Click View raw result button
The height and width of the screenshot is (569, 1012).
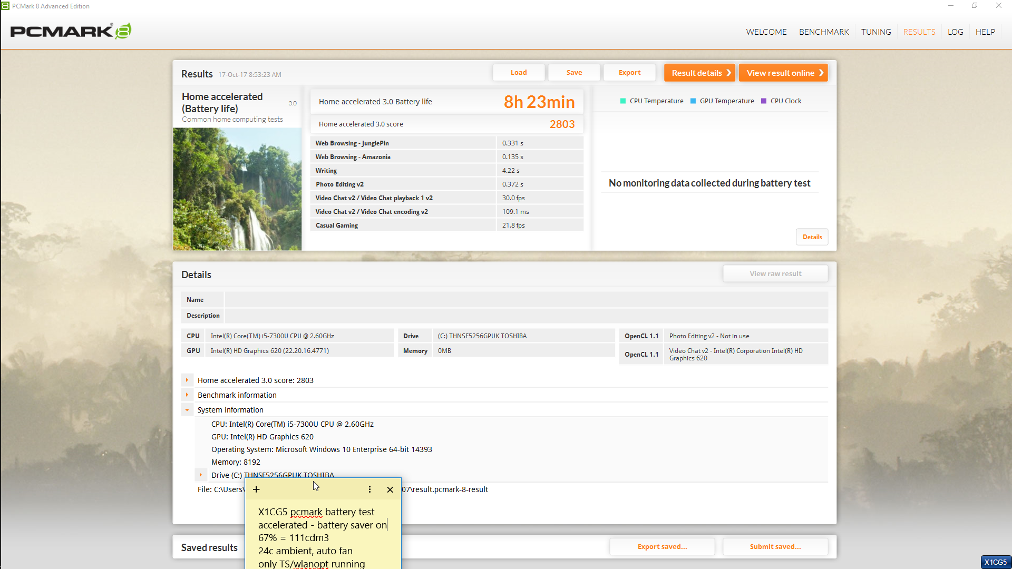pos(775,273)
